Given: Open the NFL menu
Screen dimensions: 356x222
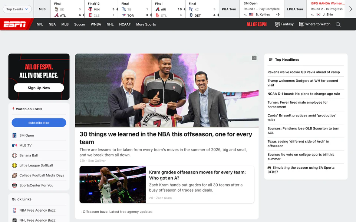Looking at the screenshot, I should pos(40,24).
